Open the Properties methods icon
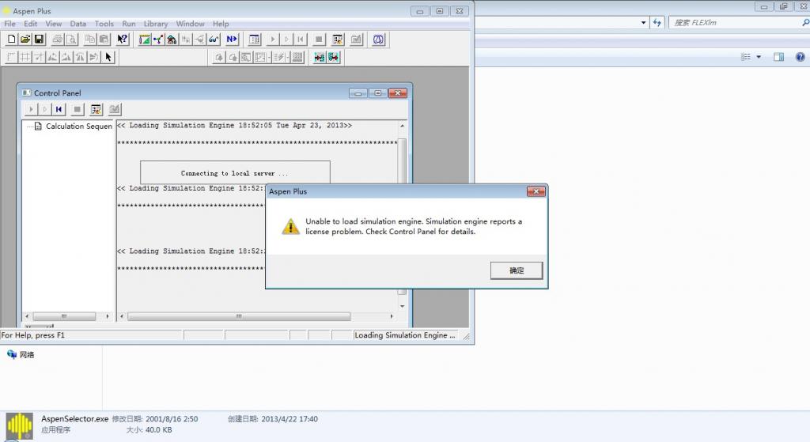This screenshot has width=810, height=442. [x=172, y=40]
